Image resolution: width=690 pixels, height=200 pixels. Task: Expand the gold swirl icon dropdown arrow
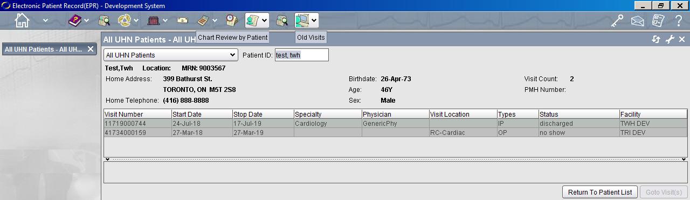136,20
